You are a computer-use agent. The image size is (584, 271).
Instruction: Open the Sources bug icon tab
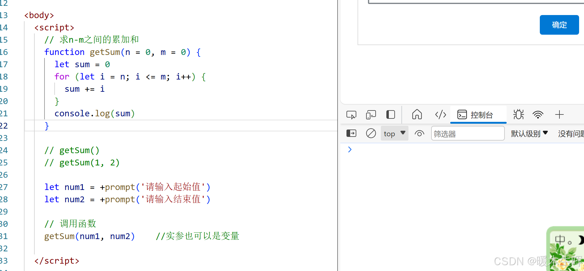518,115
